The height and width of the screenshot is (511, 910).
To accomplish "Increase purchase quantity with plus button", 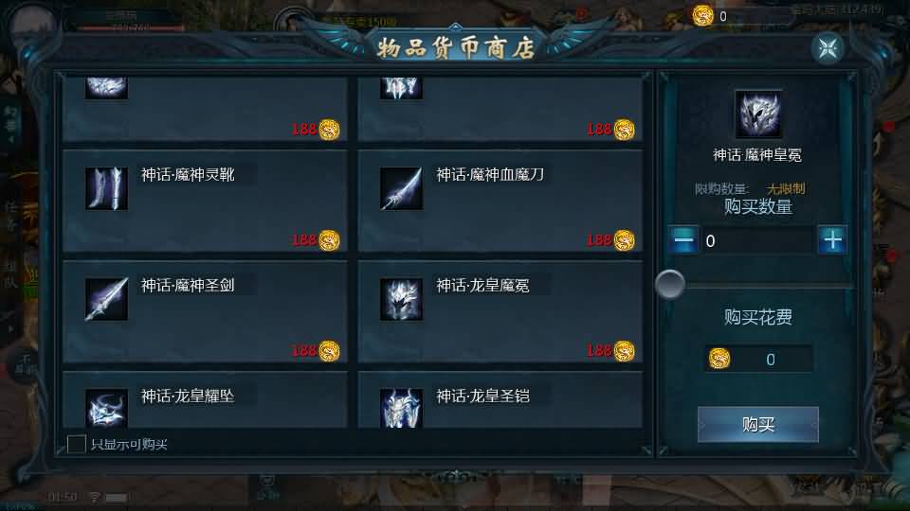I will (833, 239).
